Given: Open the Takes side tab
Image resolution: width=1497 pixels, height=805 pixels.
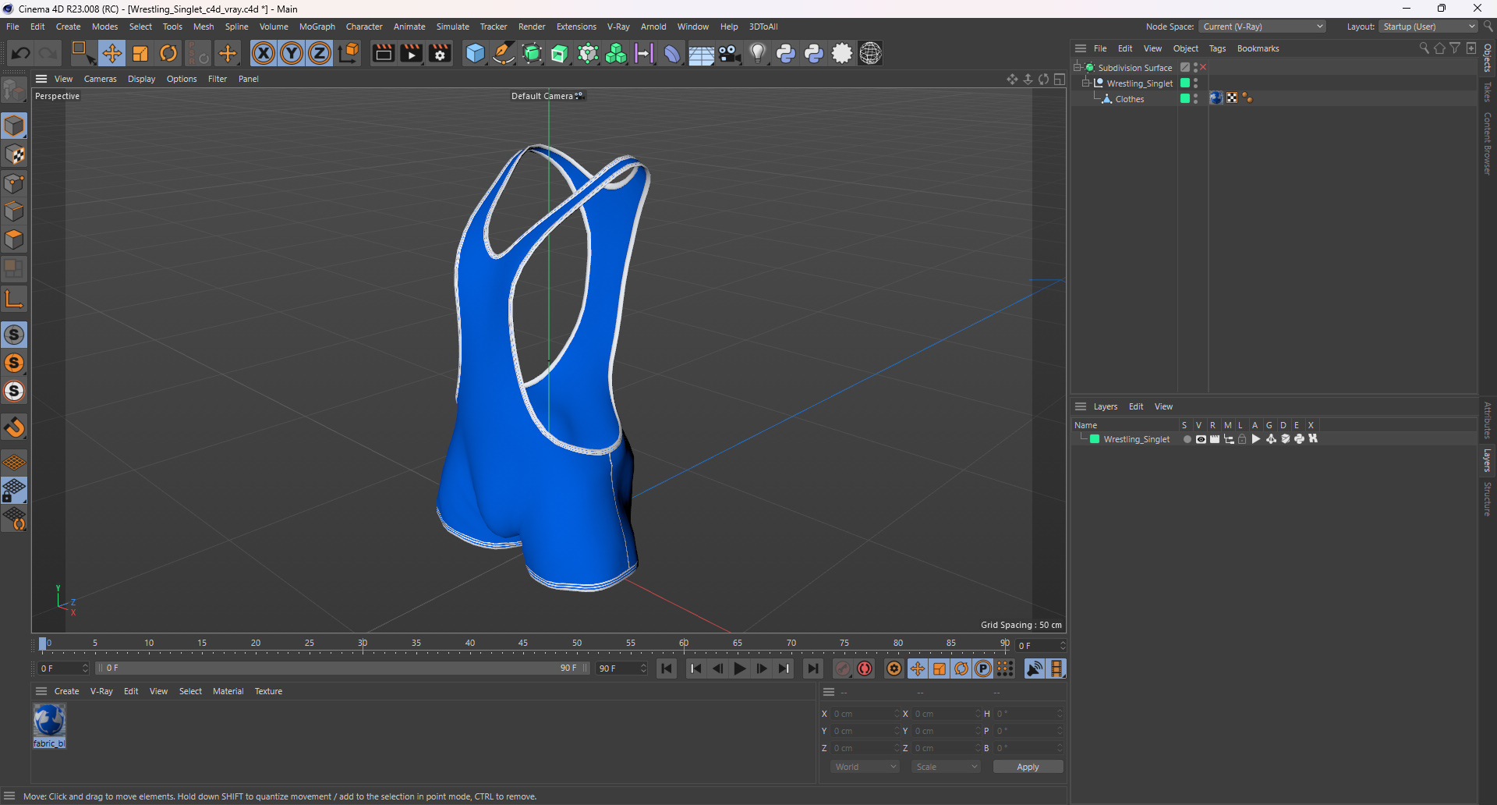Looking at the screenshot, I should (1488, 92).
